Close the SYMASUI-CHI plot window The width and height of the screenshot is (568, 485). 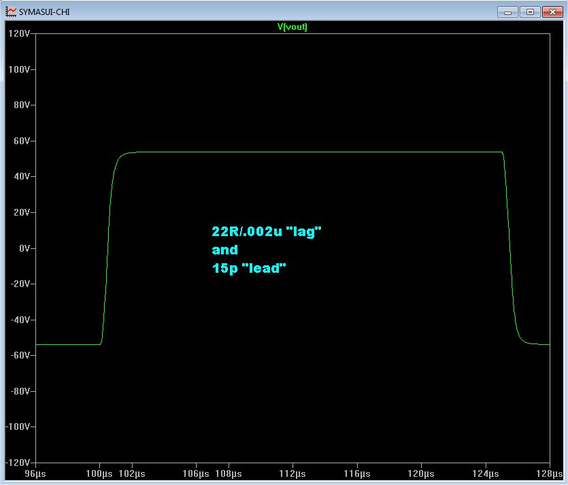click(x=552, y=12)
